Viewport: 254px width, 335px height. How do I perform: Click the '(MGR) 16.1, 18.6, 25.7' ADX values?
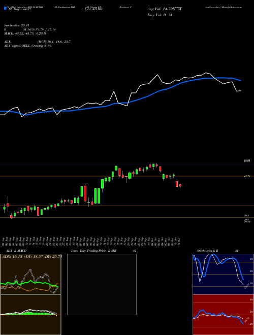[x=54, y=42]
